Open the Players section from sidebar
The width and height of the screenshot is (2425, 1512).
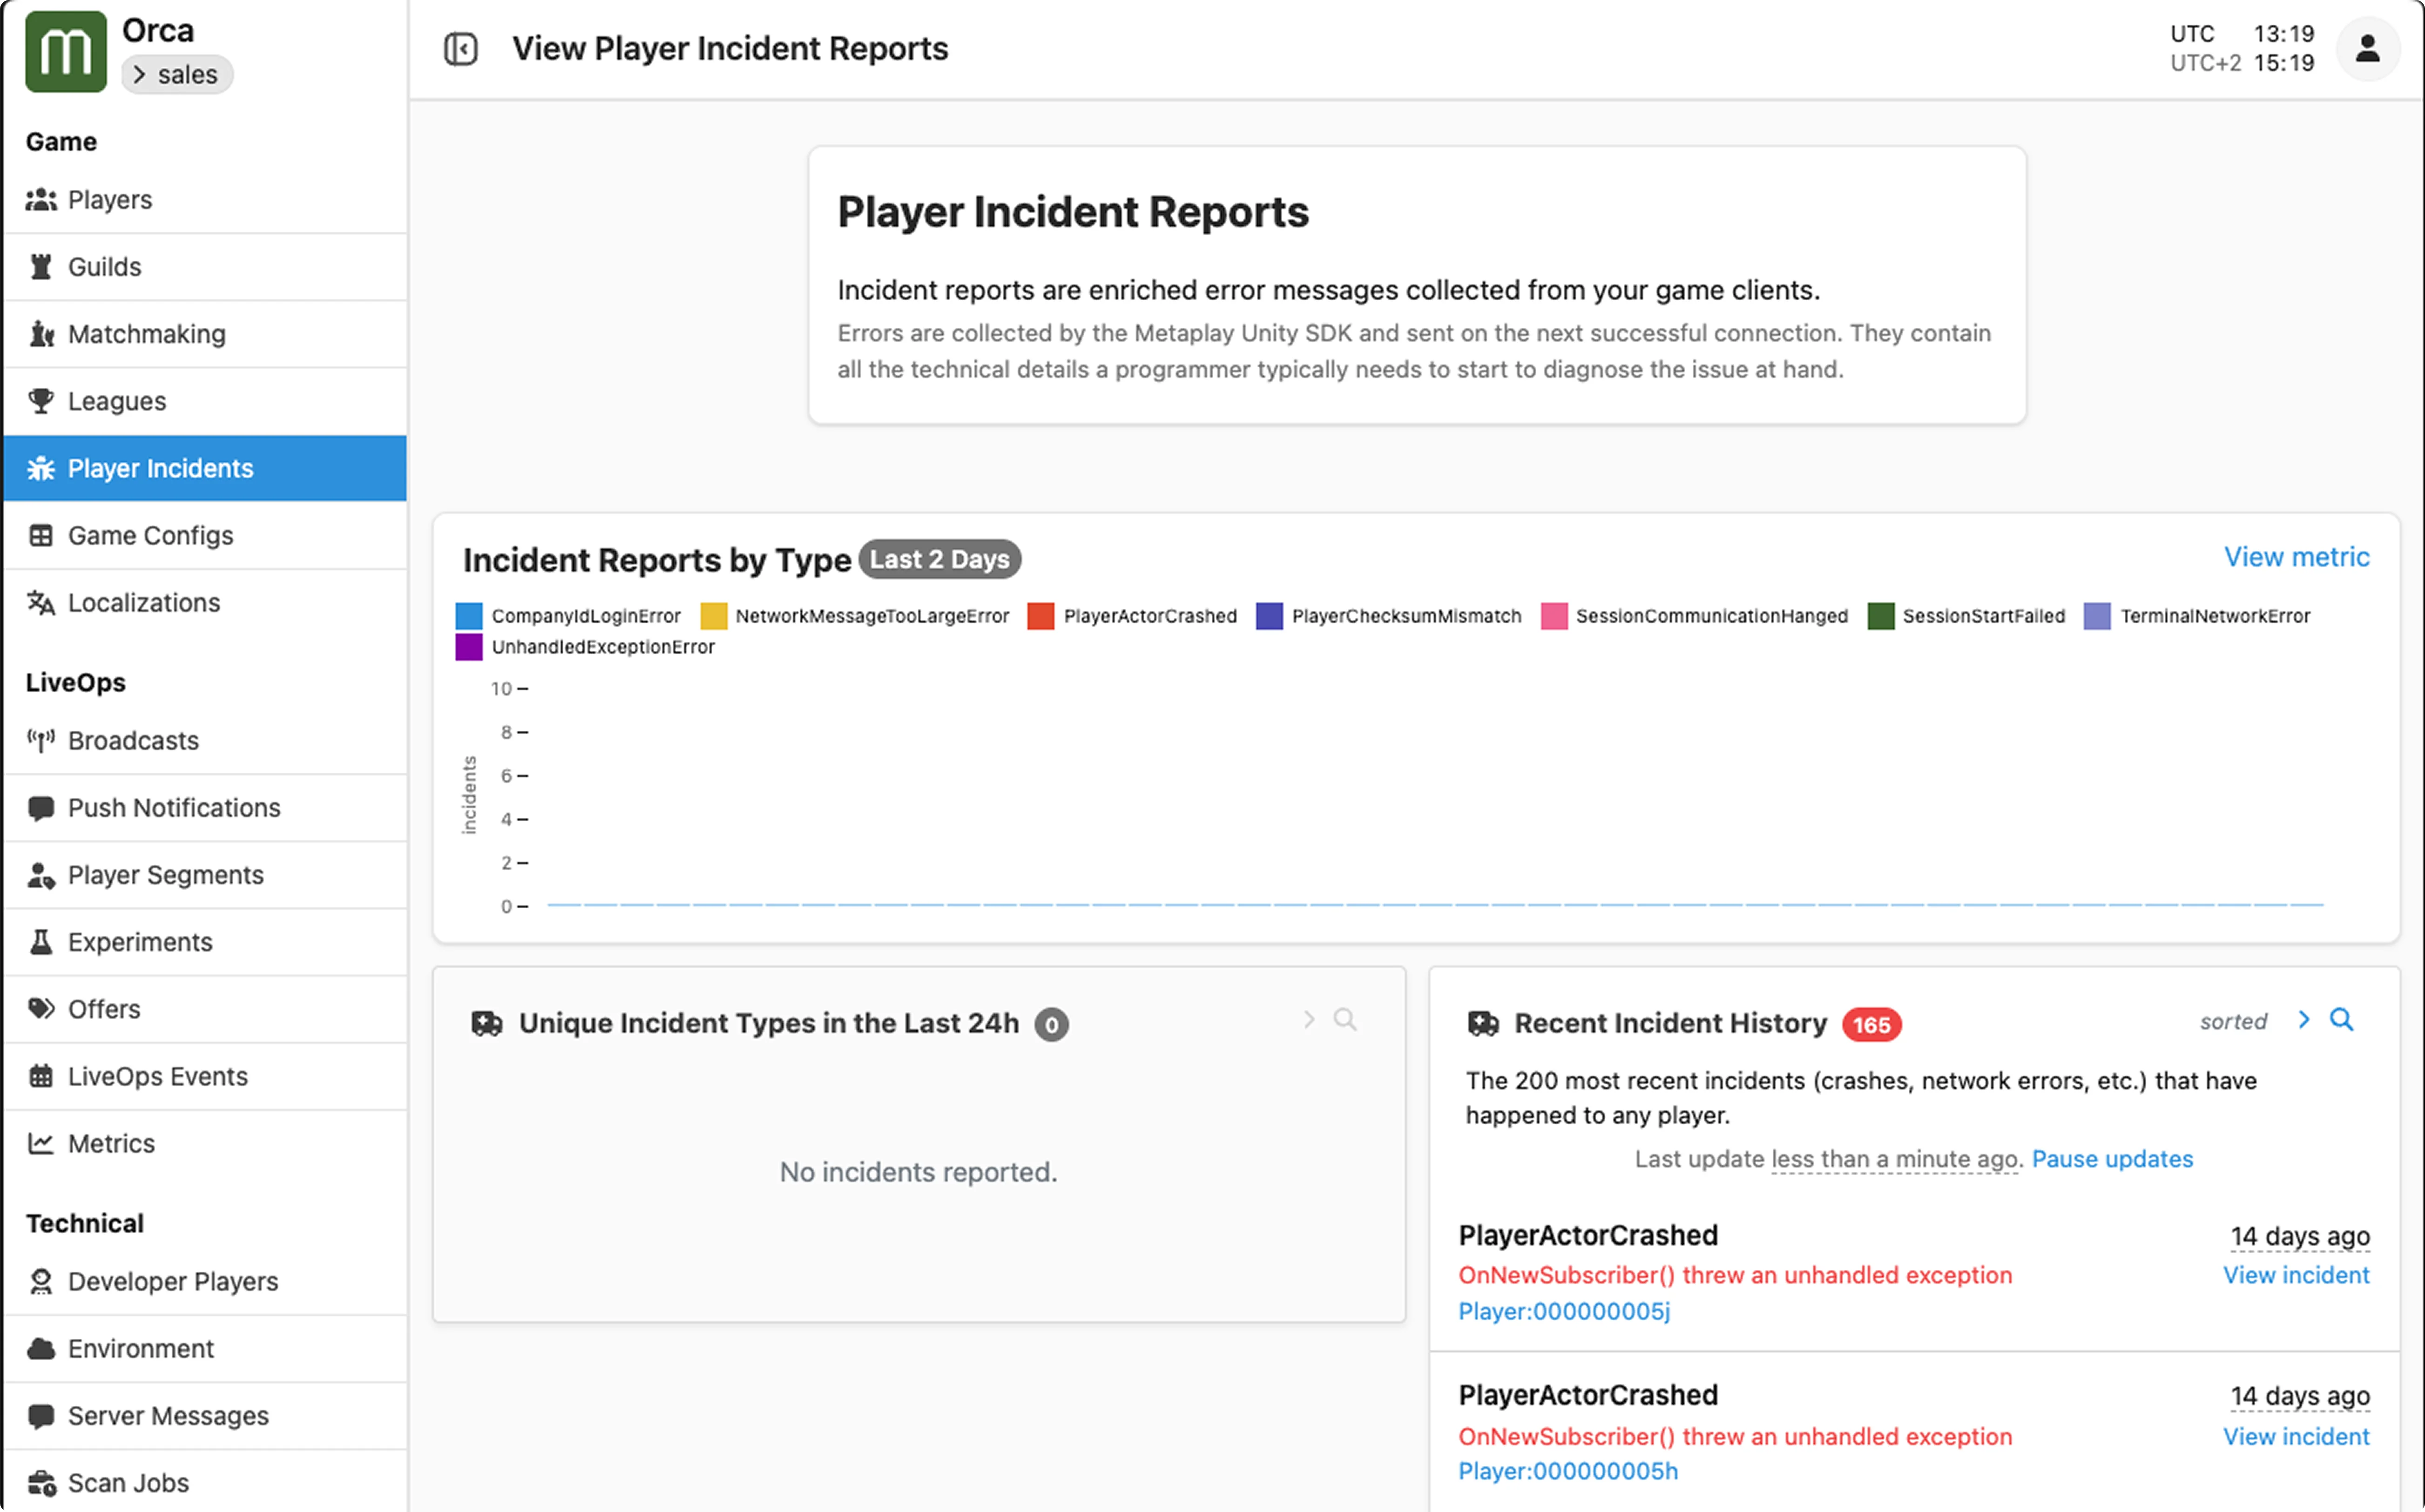[x=110, y=199]
